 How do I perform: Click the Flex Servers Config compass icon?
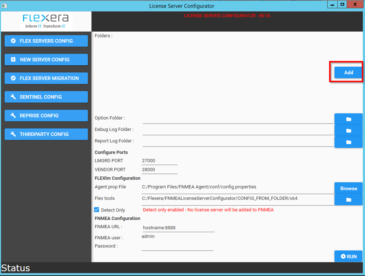[13, 41]
